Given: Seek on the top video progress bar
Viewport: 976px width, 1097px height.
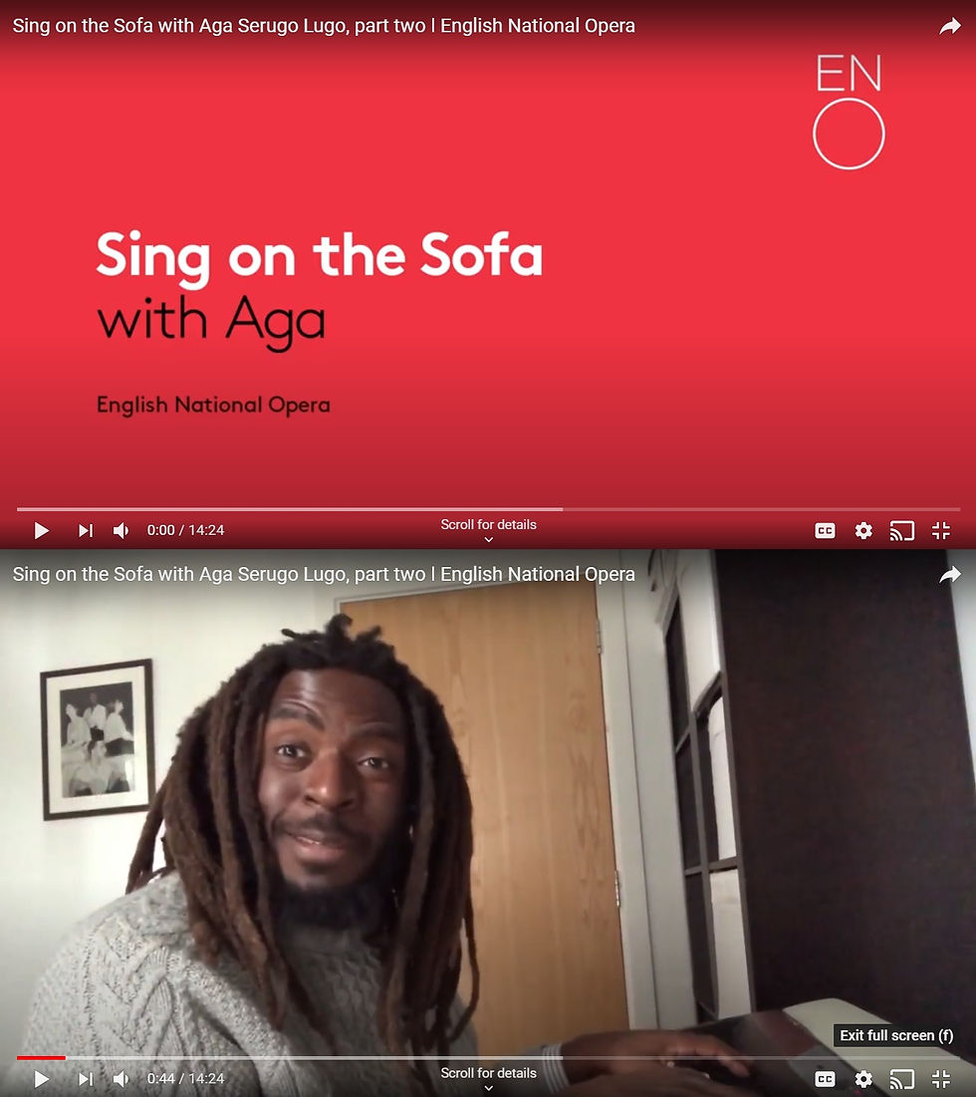Looking at the screenshot, I should pyautogui.click(x=488, y=509).
